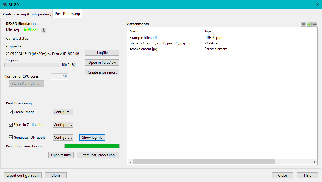The height and width of the screenshot is (182, 322).
Task: Click Show log file button
Action: coord(92,138)
